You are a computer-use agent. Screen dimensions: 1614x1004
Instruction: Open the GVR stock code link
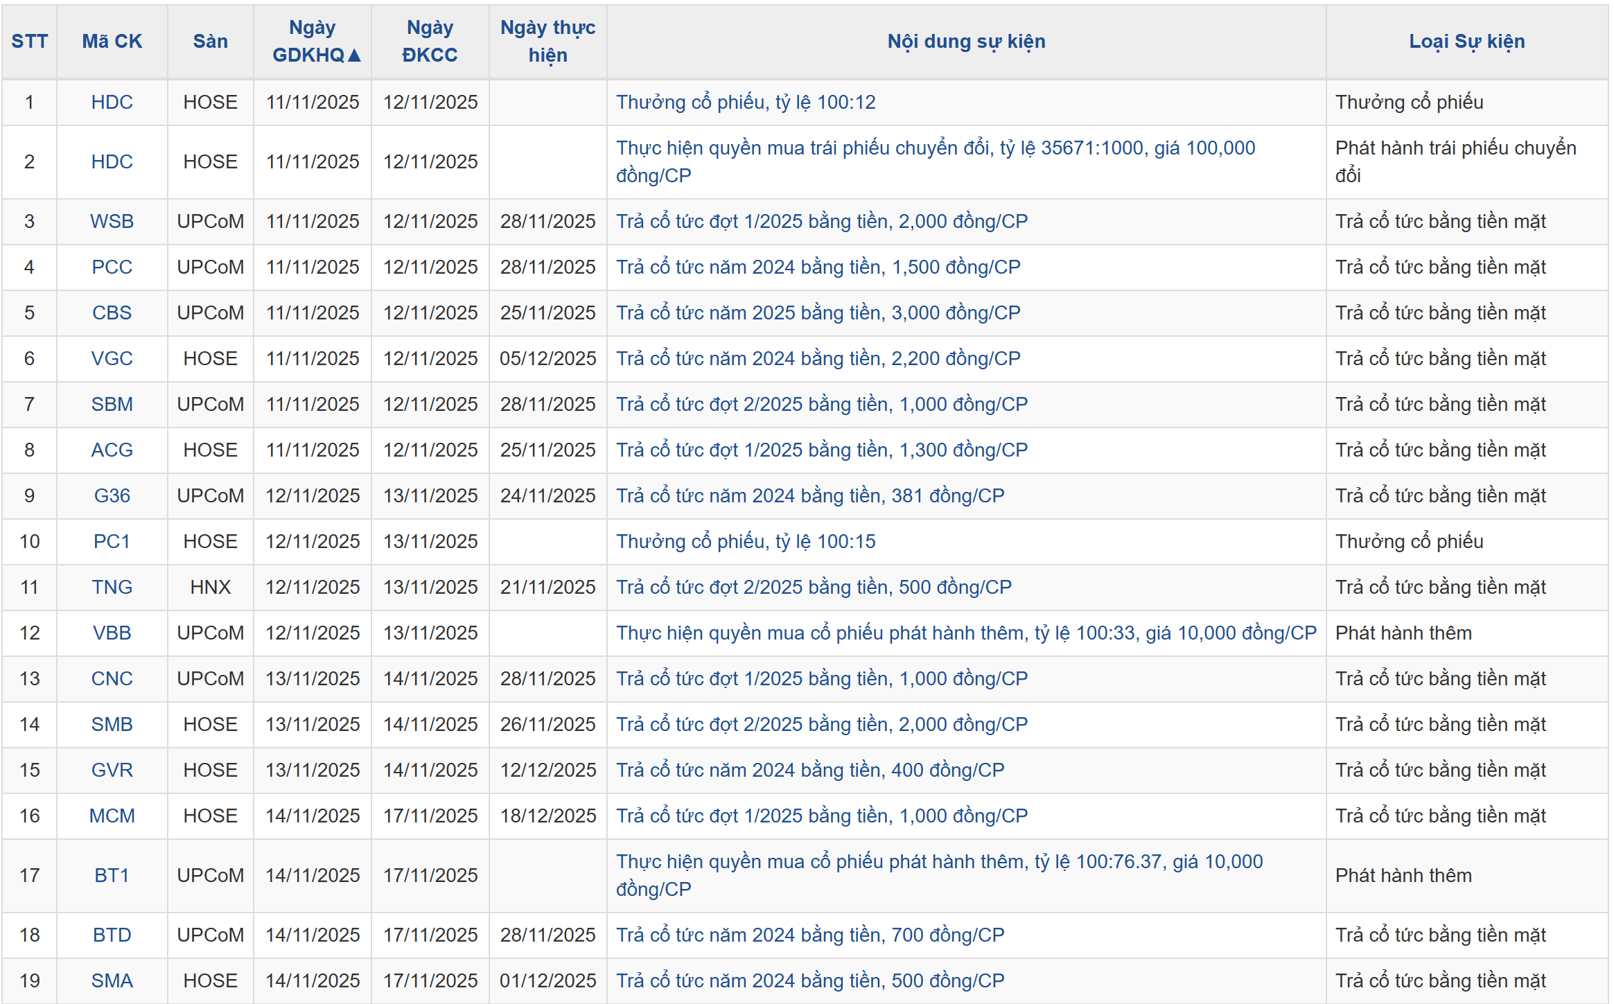[x=112, y=770]
